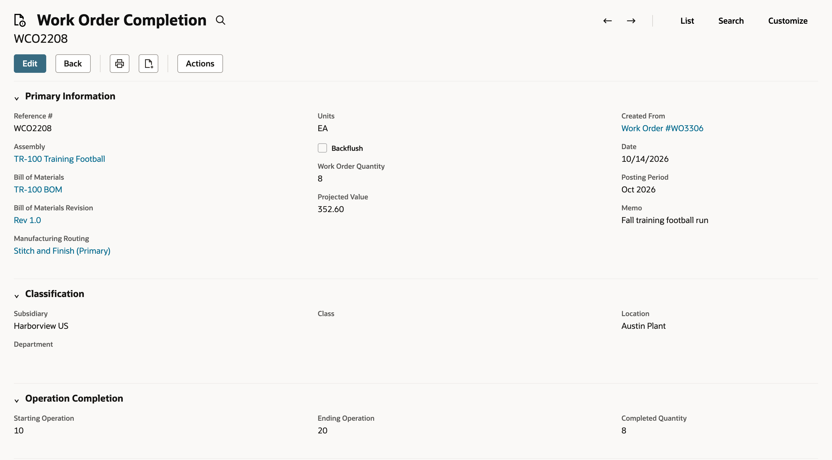Click the Subsidiary value Harborview US
This screenshot has height=460, width=832.
click(41, 326)
